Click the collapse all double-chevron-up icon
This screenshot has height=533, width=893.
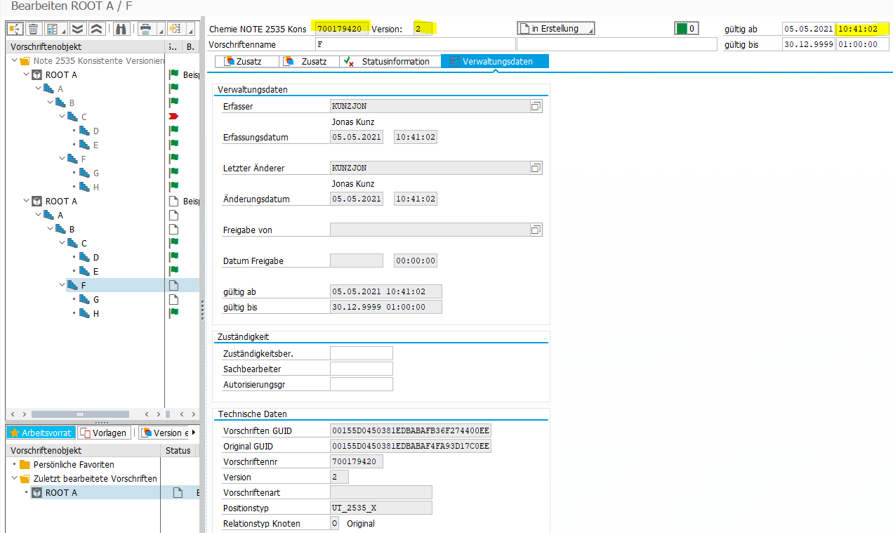point(97,29)
